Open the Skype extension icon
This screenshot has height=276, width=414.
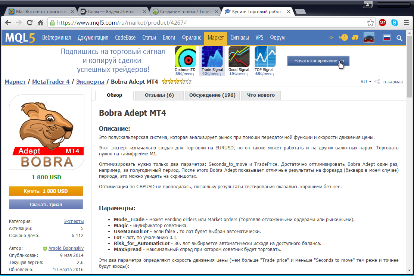395,23
